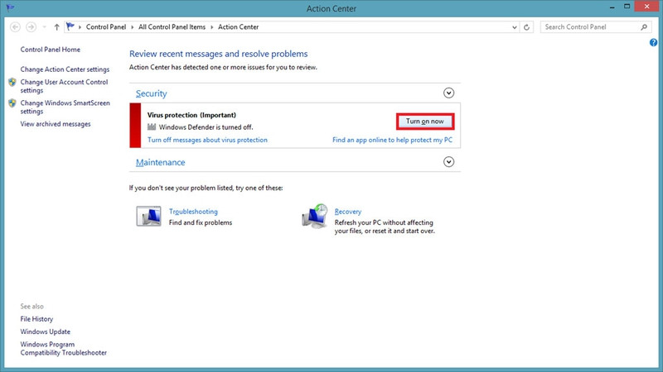Click the Search Control Panel field
This screenshot has height=372, width=663.
click(590, 27)
